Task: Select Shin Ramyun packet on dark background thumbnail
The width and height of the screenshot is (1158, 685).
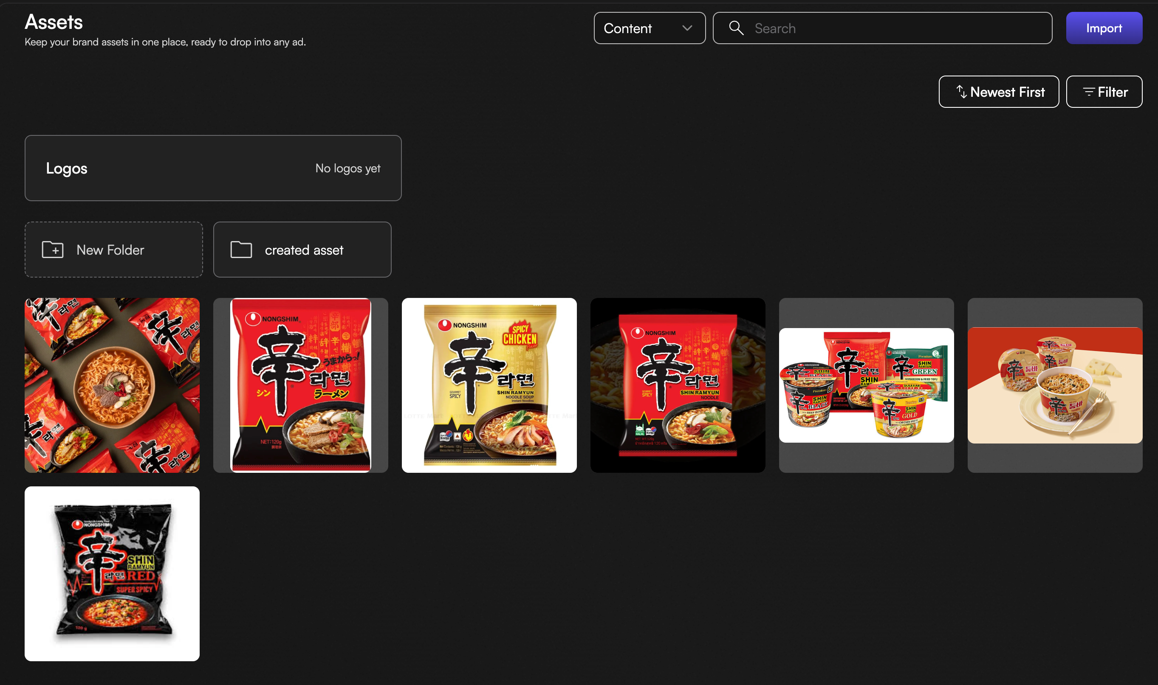Action: pyautogui.click(x=678, y=385)
